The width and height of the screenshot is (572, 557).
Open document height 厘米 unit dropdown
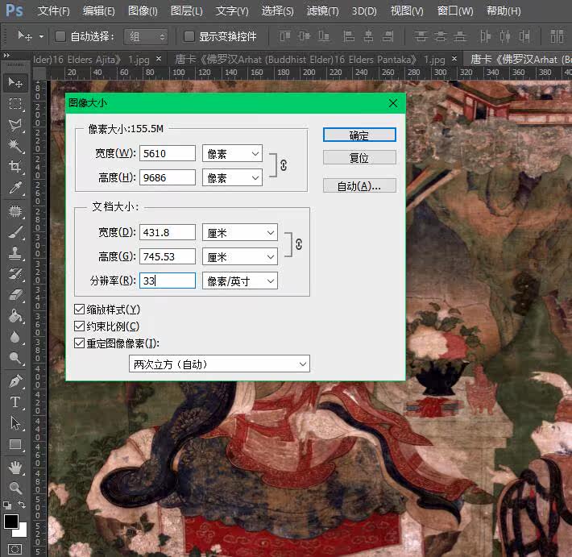pyautogui.click(x=240, y=256)
